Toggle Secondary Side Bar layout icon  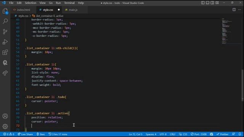pyautogui.click(x=212, y=3)
